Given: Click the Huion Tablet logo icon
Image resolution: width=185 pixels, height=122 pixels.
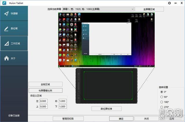Looking at the screenshot, I should 4,3.
